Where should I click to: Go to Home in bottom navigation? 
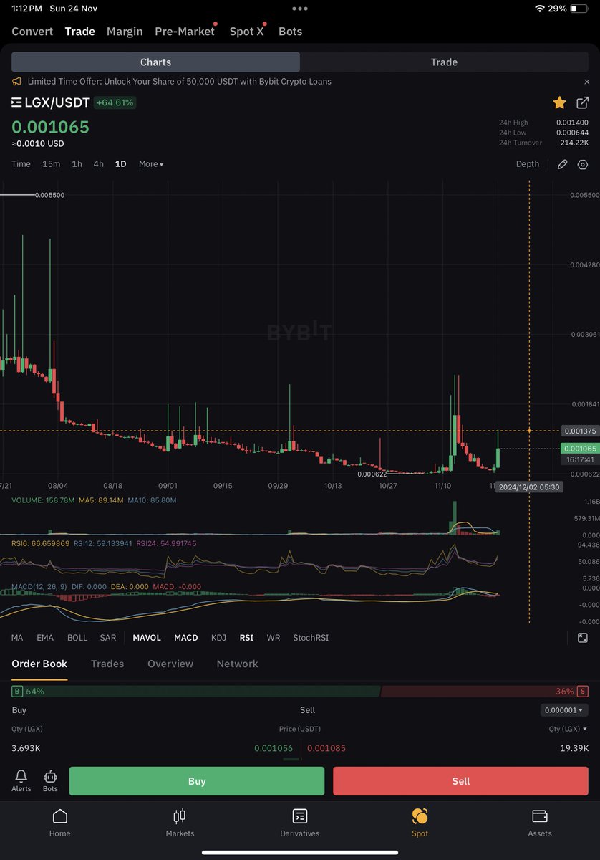click(60, 823)
